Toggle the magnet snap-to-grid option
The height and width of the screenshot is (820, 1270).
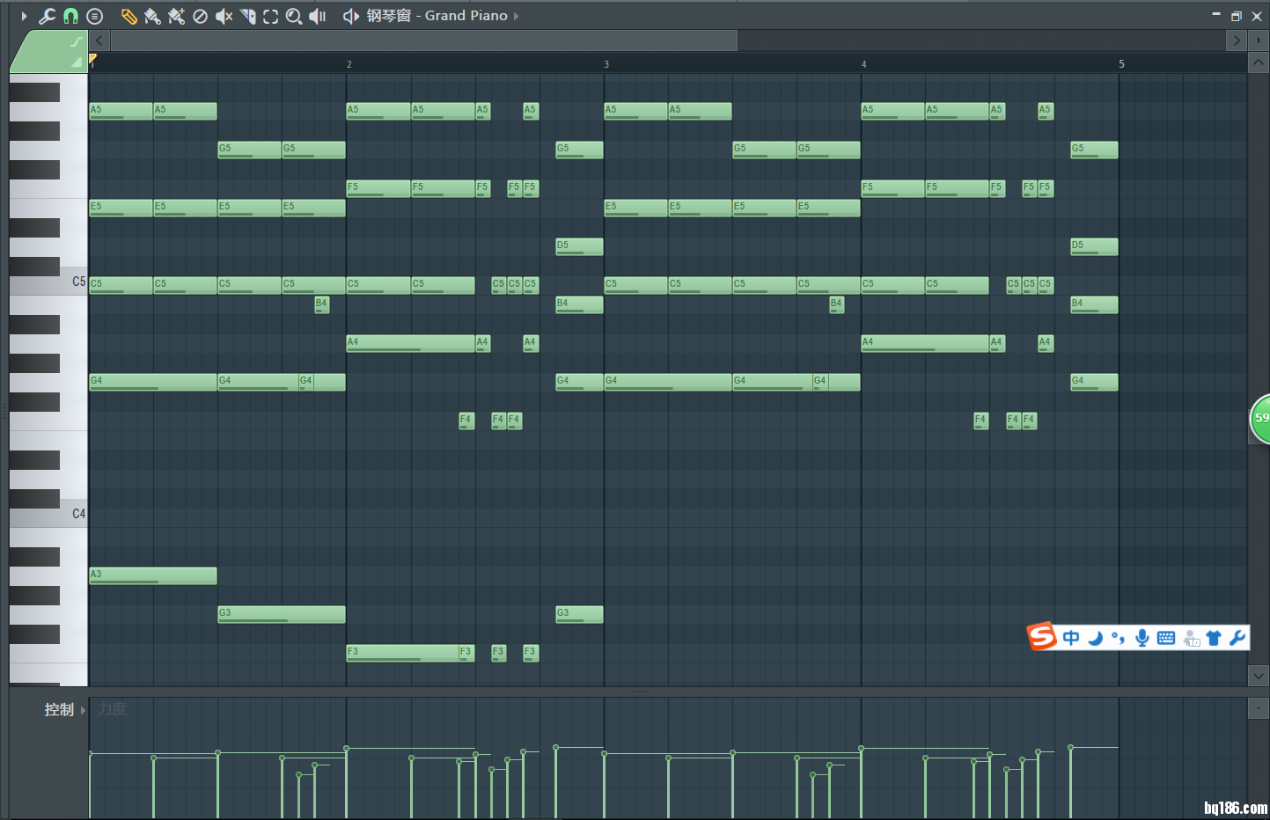click(70, 16)
